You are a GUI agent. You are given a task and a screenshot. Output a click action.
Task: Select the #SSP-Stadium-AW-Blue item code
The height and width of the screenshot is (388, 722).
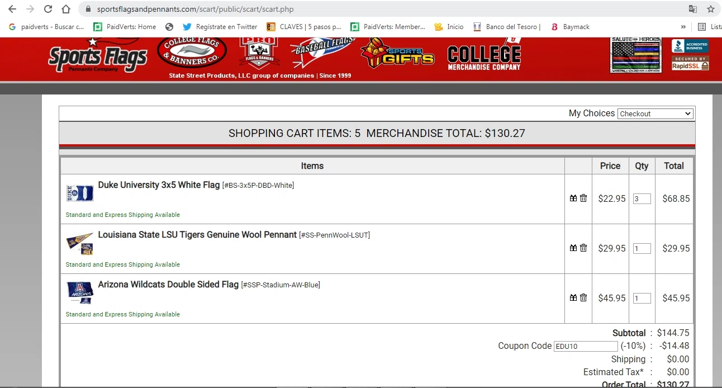(281, 285)
